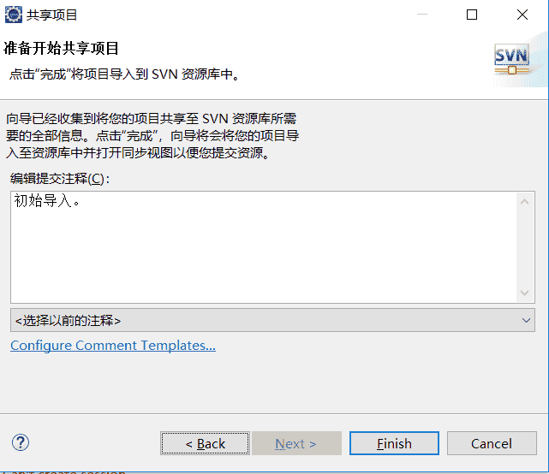The image size is (549, 474).
Task: Click inside the commit comment text area
Action: click(265, 247)
